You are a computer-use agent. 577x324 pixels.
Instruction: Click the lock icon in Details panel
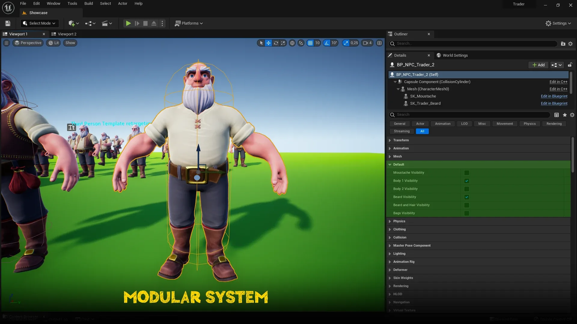pos(570,65)
